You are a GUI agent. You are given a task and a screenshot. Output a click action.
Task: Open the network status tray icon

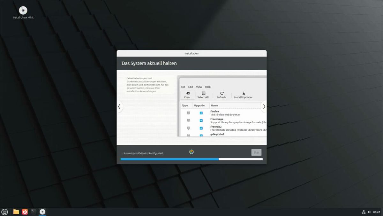click(364, 212)
